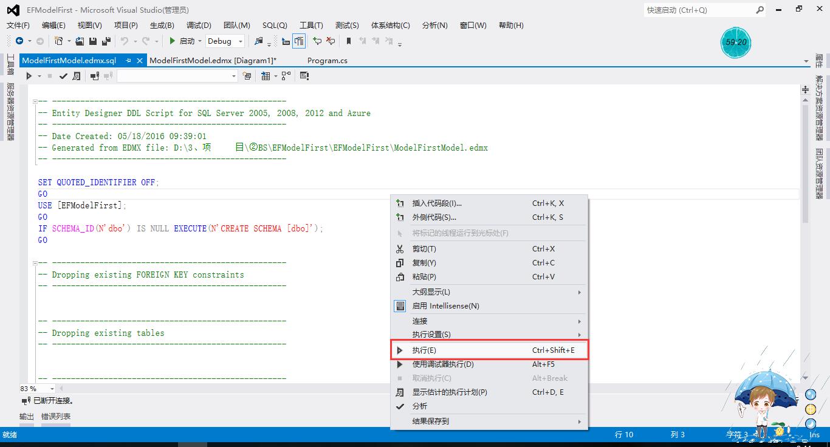The width and height of the screenshot is (830, 447).
Task: Open the execute button dropdown arrow in the SQL toolbar
Action: 39,76
